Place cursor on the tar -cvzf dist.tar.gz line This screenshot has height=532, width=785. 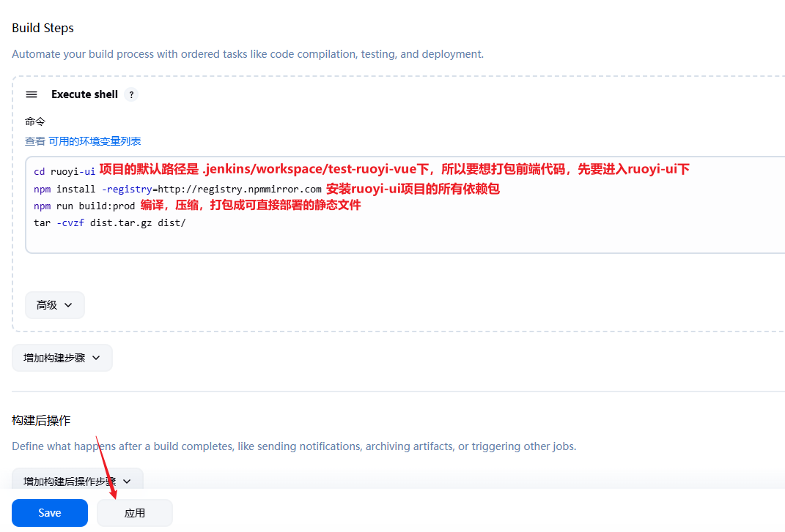(110, 223)
